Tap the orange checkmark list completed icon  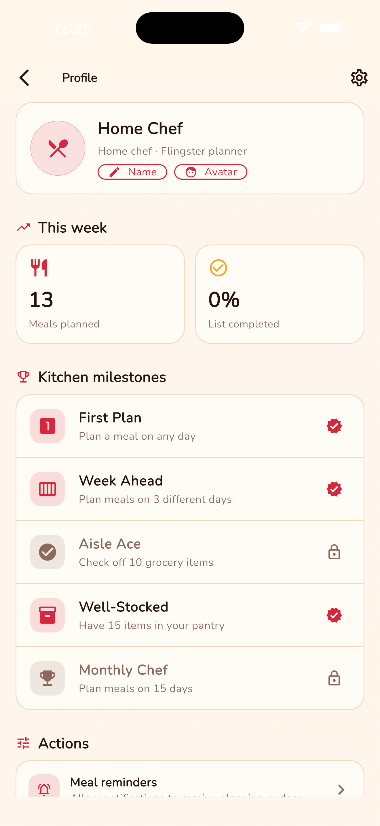[x=218, y=268]
